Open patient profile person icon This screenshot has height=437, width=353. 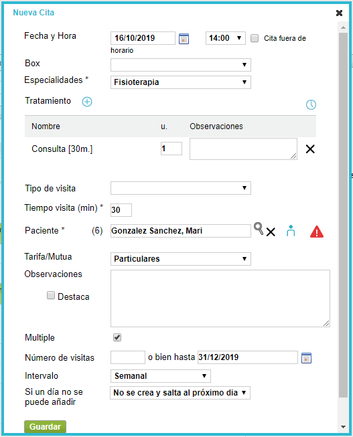[x=291, y=231]
